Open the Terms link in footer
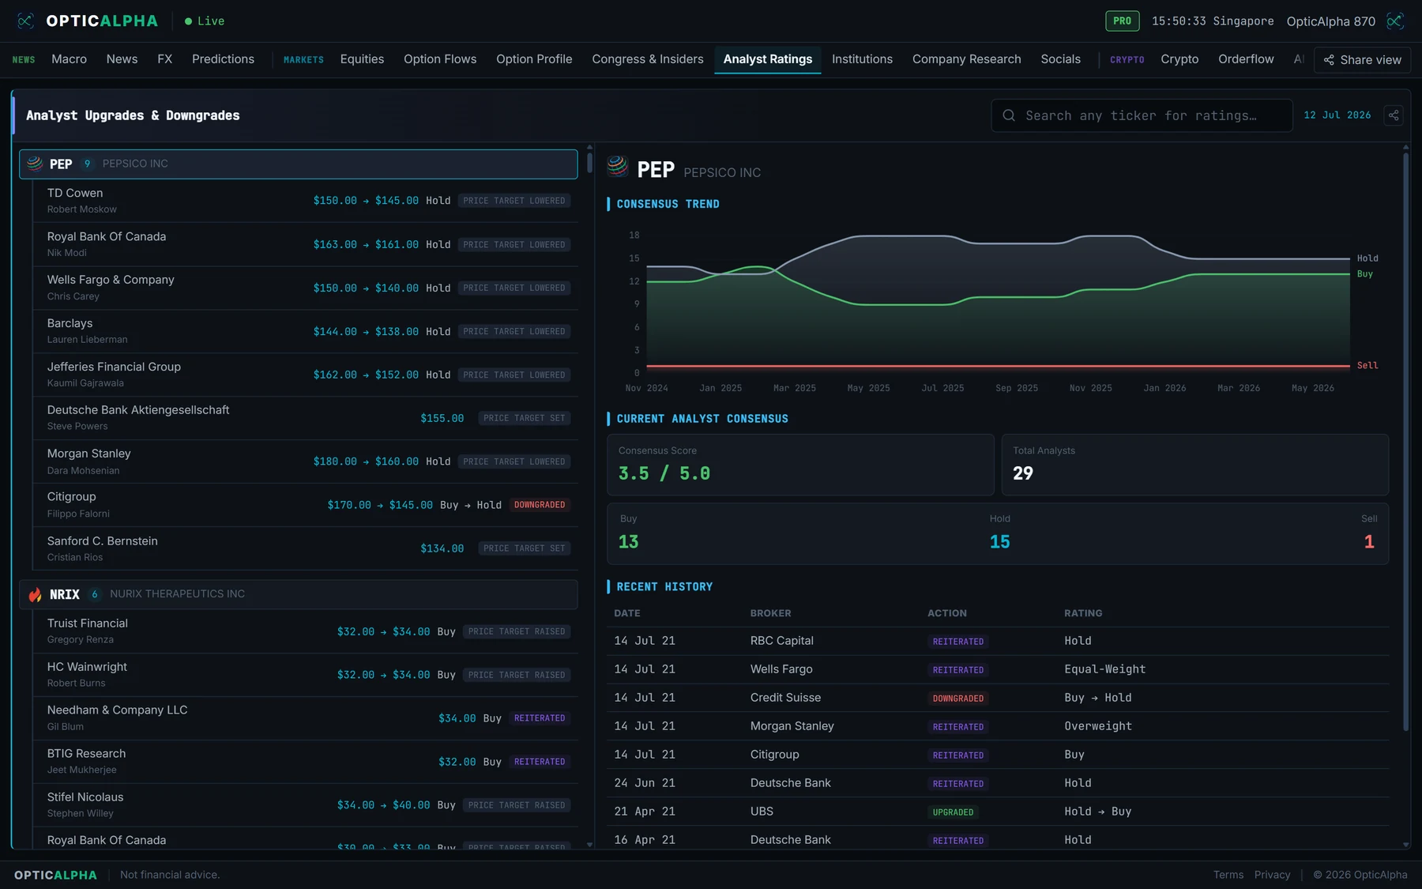Viewport: 1422px width, 889px height. point(1228,875)
